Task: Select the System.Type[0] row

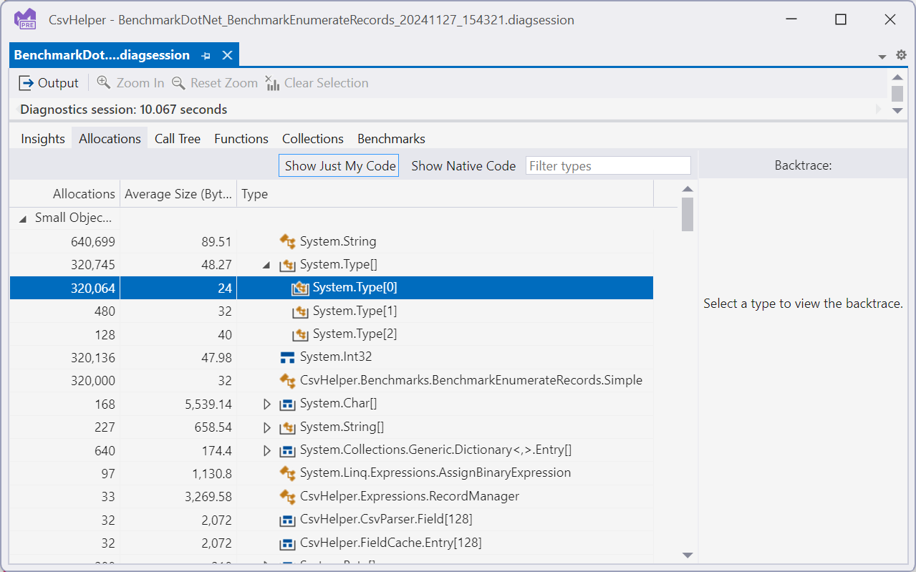Action: (332, 288)
